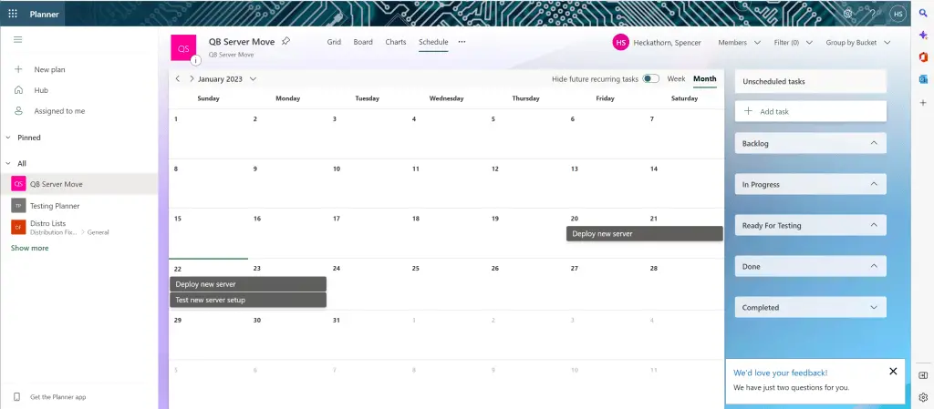Toggle sidebar layout icon at bottom right
This screenshot has height=409, width=934.
pos(923,375)
